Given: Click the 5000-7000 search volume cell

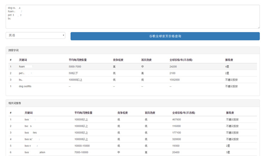Looking at the screenshot, I should (x=76, y=67).
